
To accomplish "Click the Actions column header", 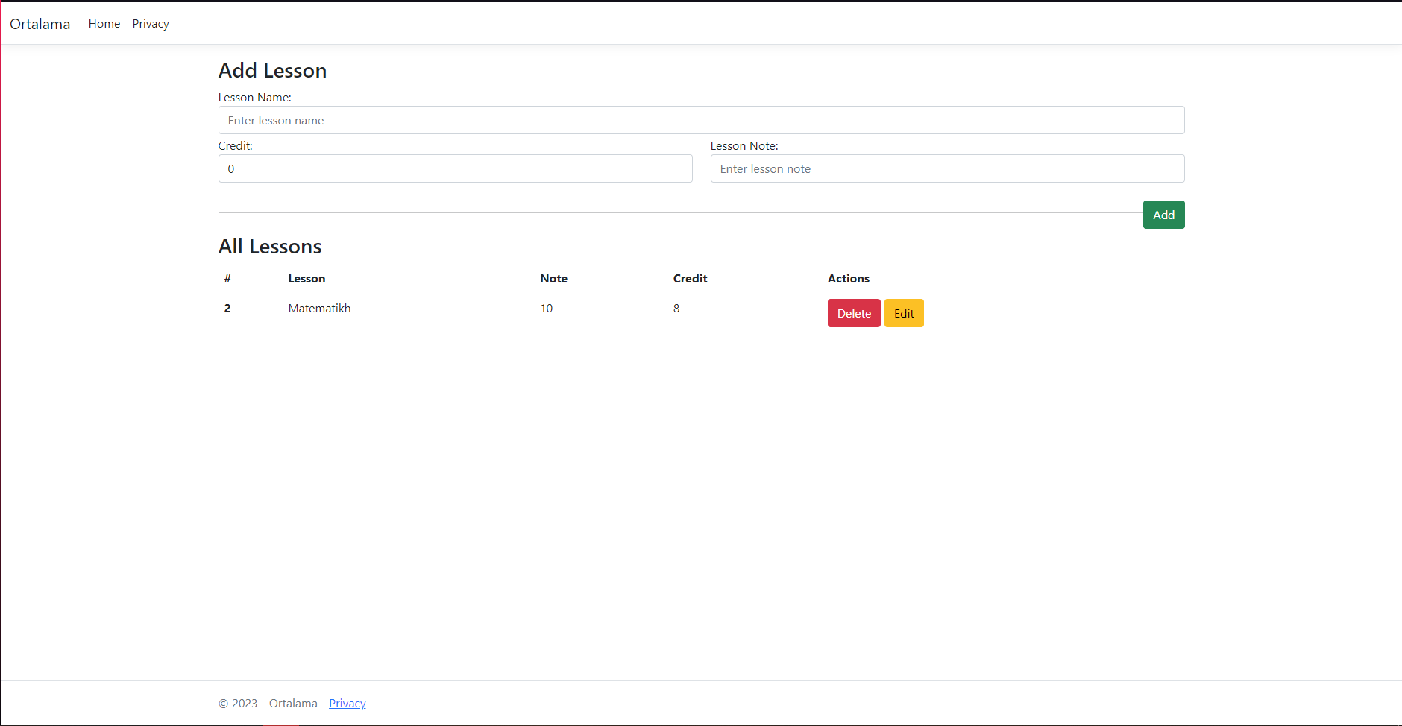I will (849, 278).
